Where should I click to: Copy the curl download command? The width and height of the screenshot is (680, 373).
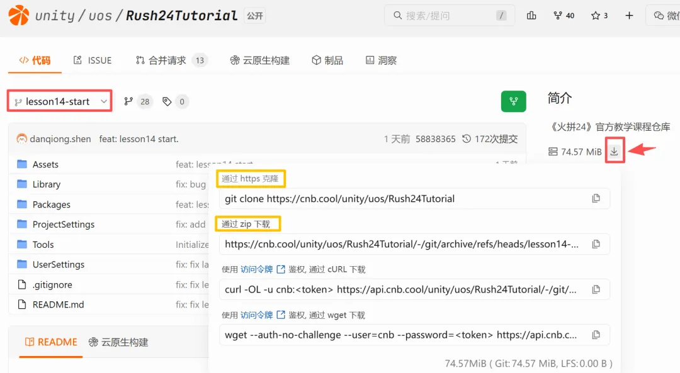click(596, 289)
